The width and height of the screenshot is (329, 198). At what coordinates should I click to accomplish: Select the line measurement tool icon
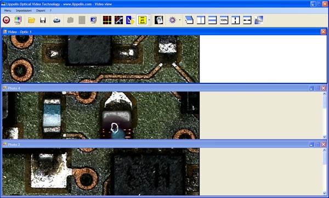coord(118,20)
